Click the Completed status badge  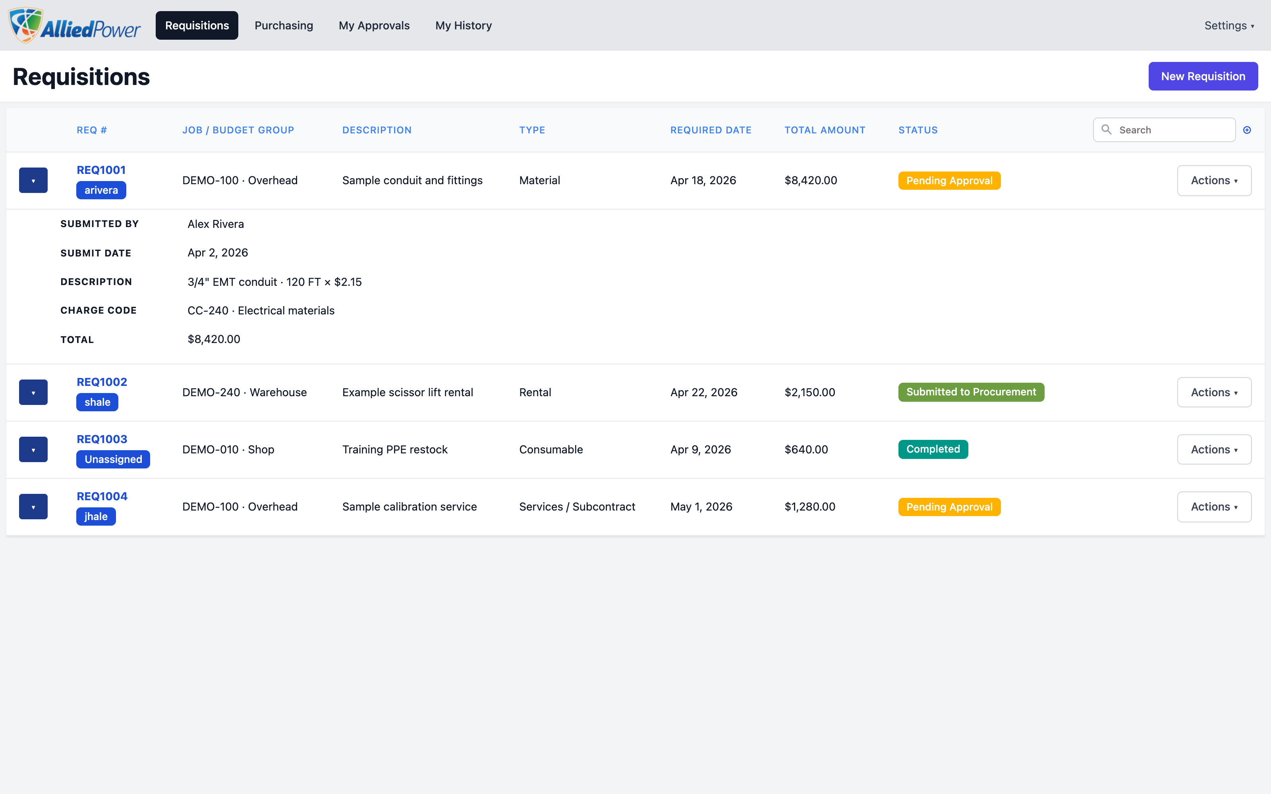pyautogui.click(x=933, y=449)
